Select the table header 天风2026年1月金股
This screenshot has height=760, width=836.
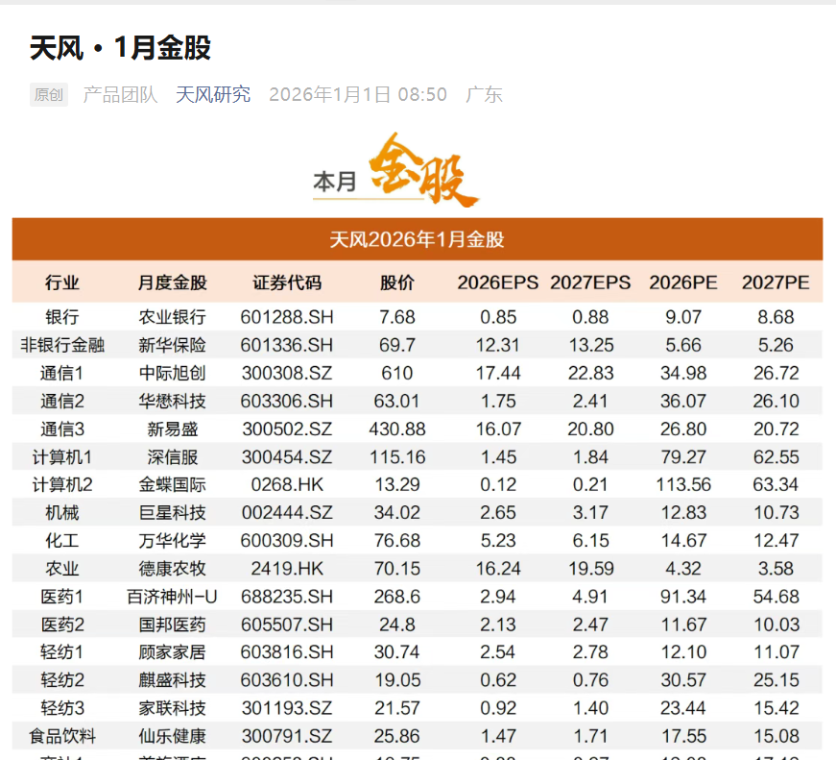416,233
